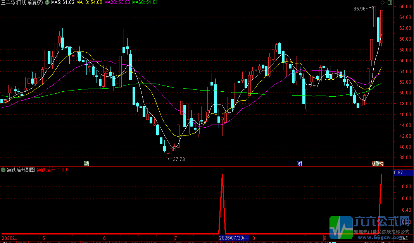Click the red 涨停榜 marker under the chart
This screenshot has height=243, width=414.
pyautogui.click(x=378, y=164)
